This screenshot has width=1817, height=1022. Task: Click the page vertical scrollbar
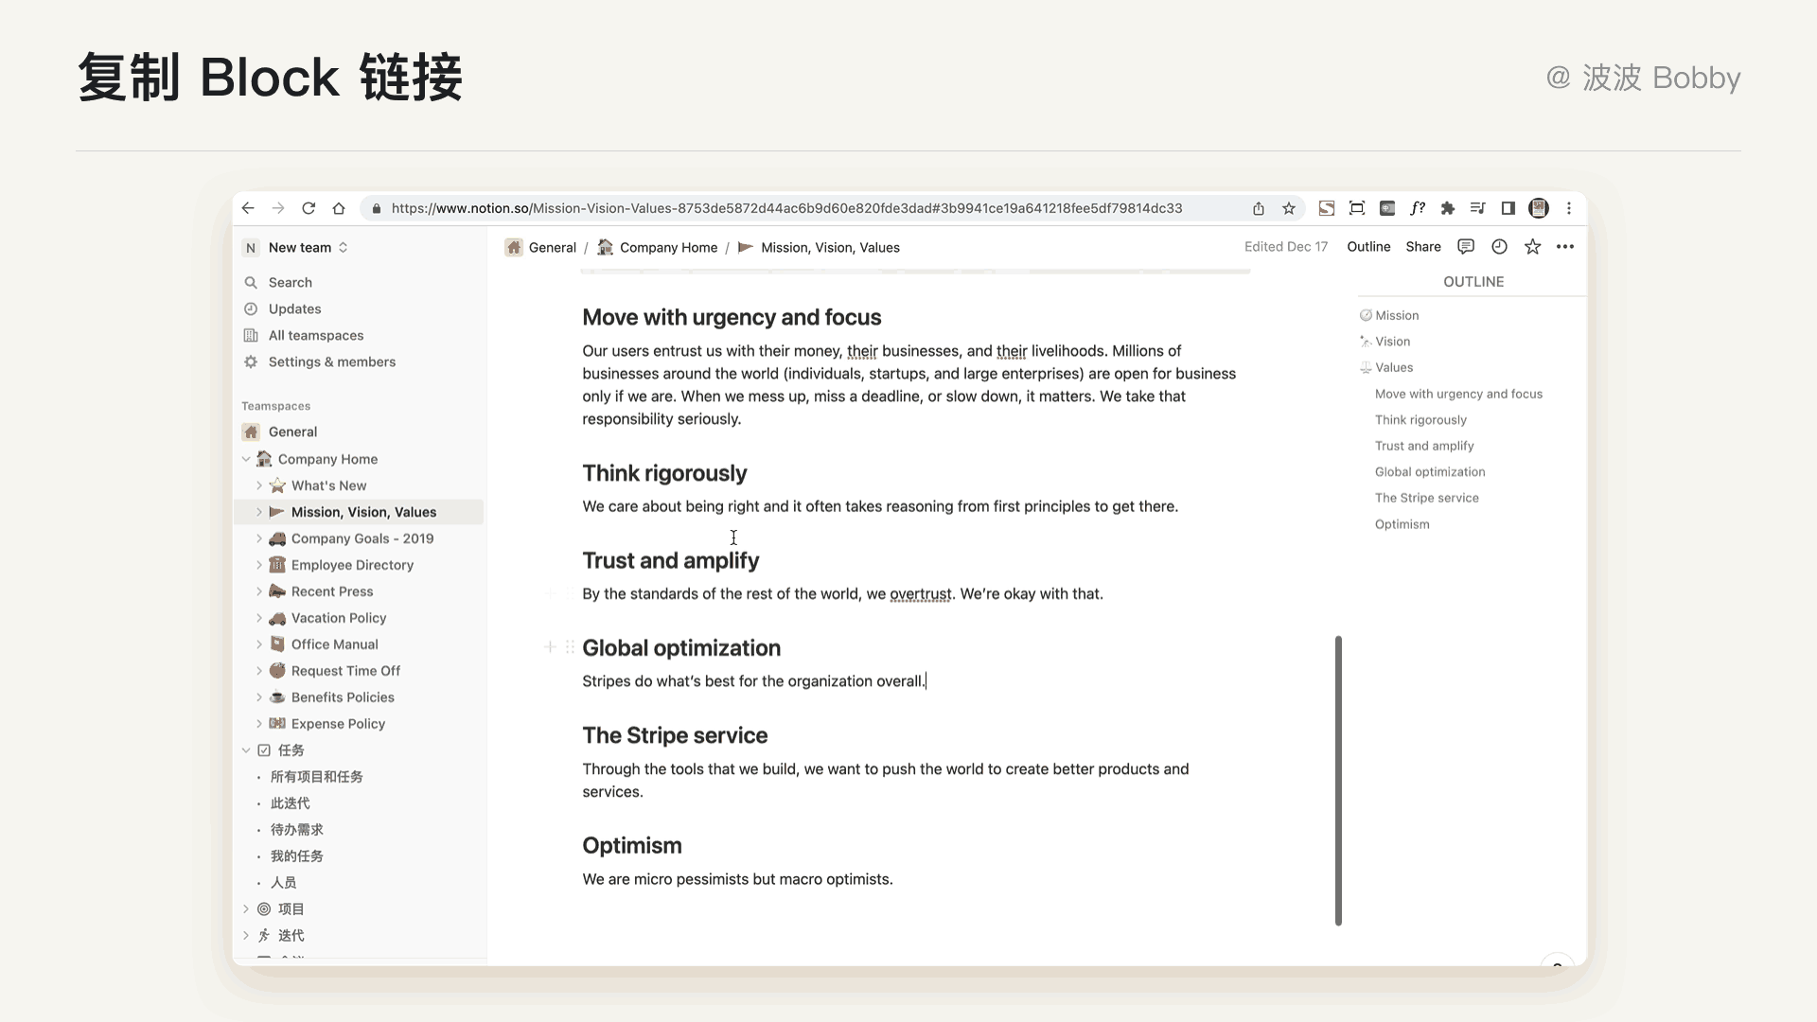1338,781
